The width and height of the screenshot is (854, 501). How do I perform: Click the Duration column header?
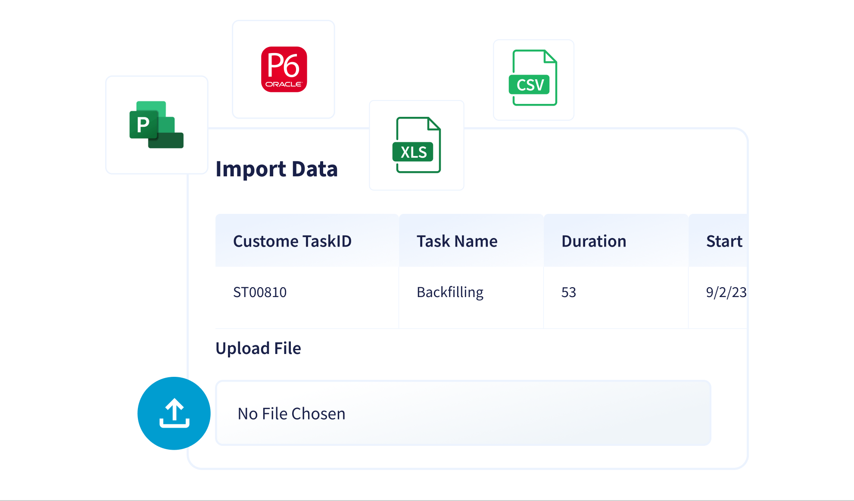pos(593,241)
